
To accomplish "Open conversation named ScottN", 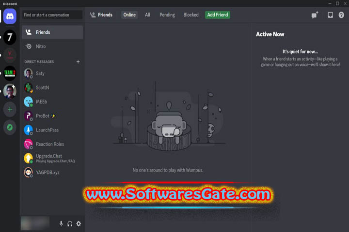I will coord(52,87).
